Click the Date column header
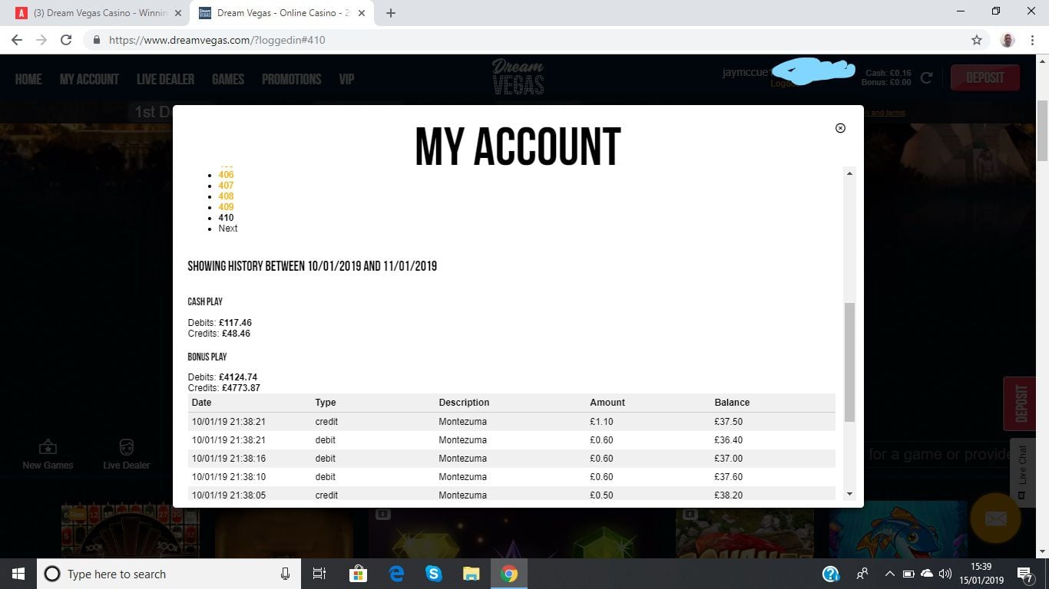This screenshot has height=589, width=1049. click(201, 403)
